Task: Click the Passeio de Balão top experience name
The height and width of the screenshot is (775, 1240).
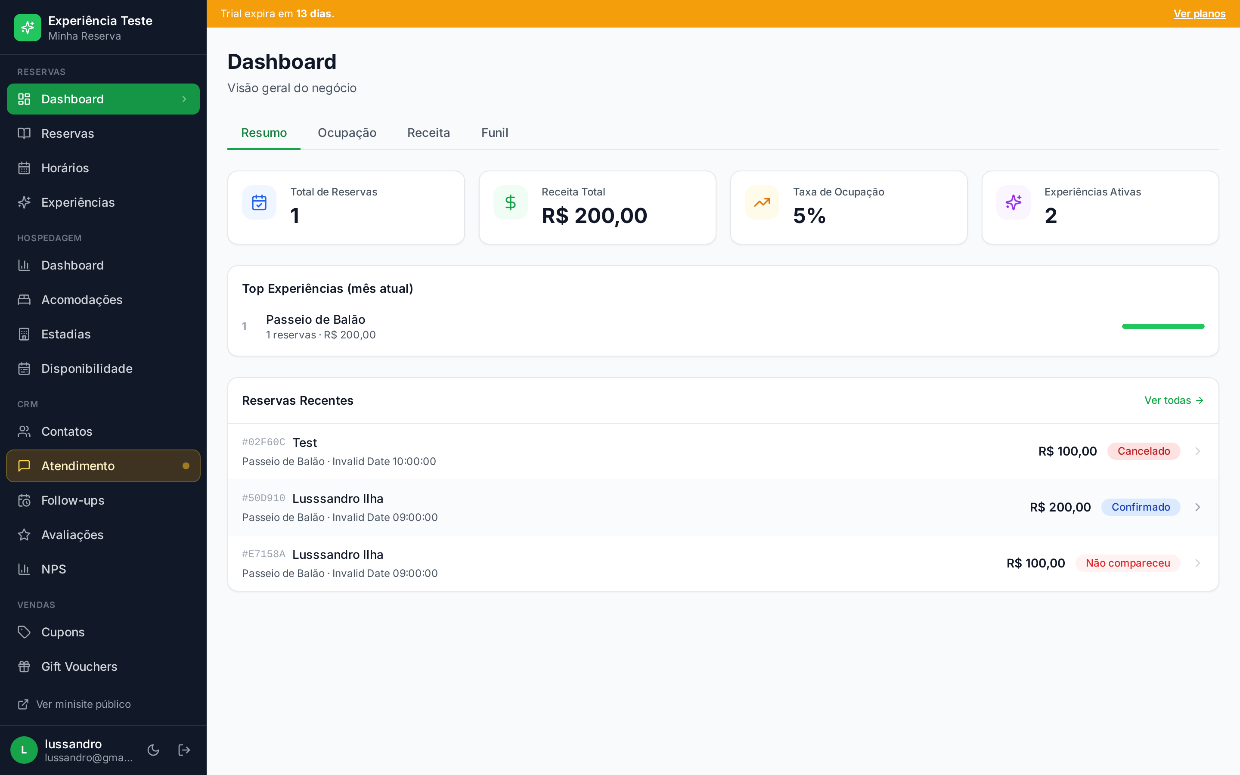Action: [316, 319]
